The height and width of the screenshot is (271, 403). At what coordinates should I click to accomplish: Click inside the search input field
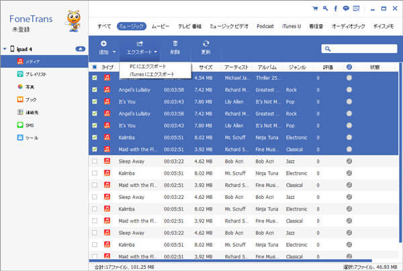359,48
